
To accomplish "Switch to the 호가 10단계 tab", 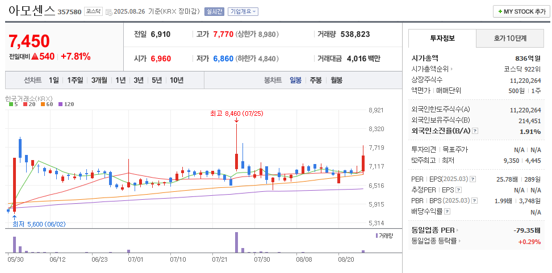I will click(510, 39).
